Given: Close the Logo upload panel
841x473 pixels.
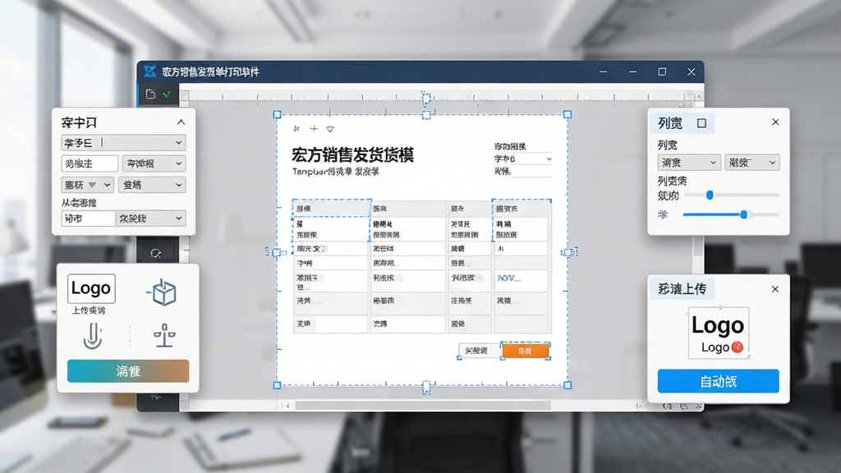Looking at the screenshot, I should 775,289.
